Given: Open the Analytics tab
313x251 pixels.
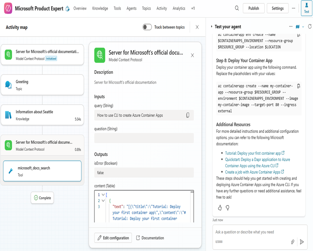Looking at the screenshot, I should (179, 8).
